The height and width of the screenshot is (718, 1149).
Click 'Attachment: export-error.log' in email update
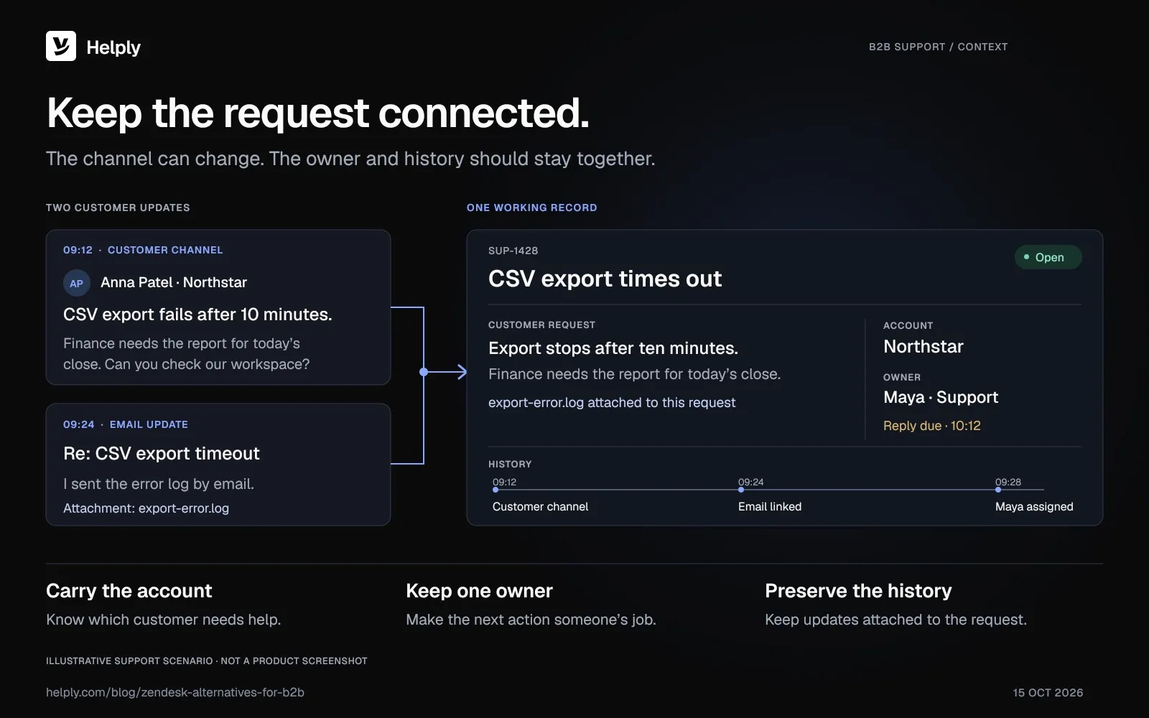(146, 508)
